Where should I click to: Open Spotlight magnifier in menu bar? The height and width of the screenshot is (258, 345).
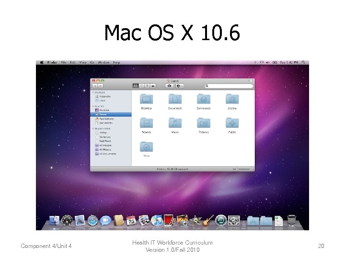(303, 63)
